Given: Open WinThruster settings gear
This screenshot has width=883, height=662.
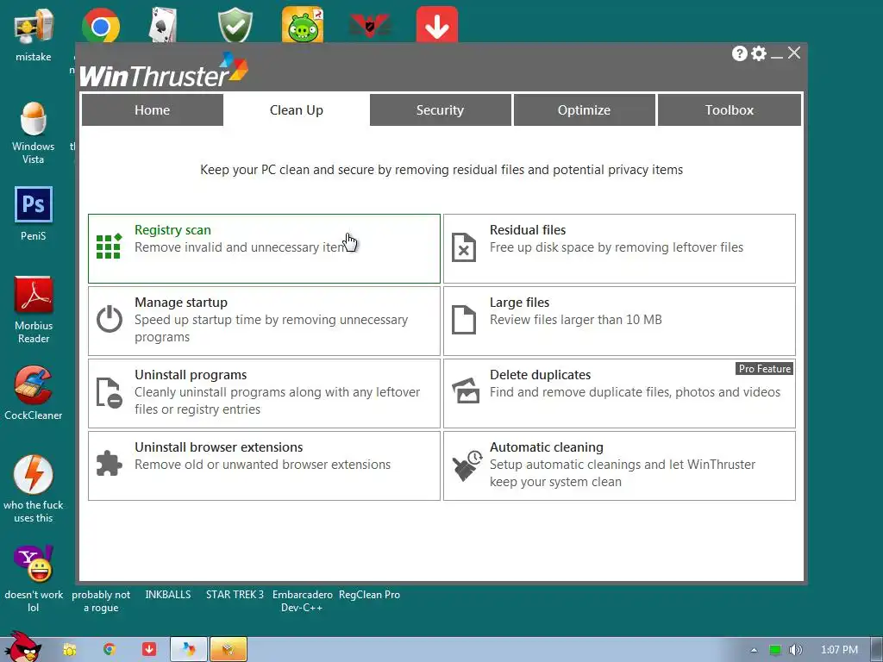Looking at the screenshot, I should tap(759, 53).
